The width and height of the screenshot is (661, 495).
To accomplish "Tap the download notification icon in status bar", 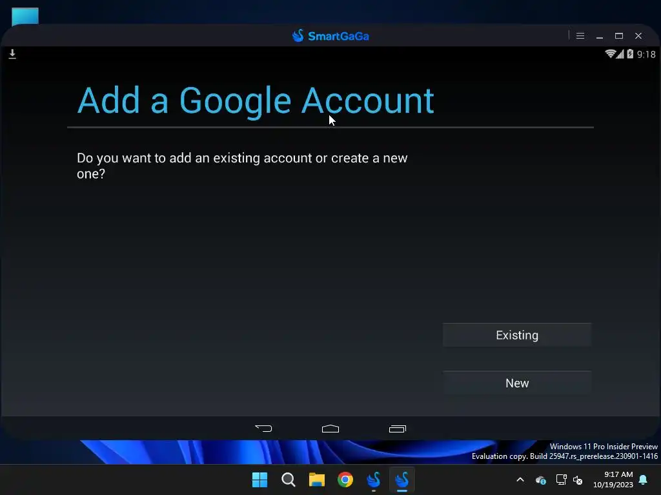I will pyautogui.click(x=12, y=54).
